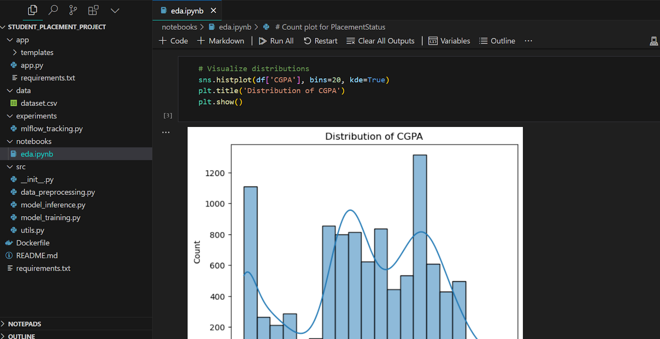Open dataset.csv file
Image resolution: width=660 pixels, height=339 pixels.
pos(76,103)
